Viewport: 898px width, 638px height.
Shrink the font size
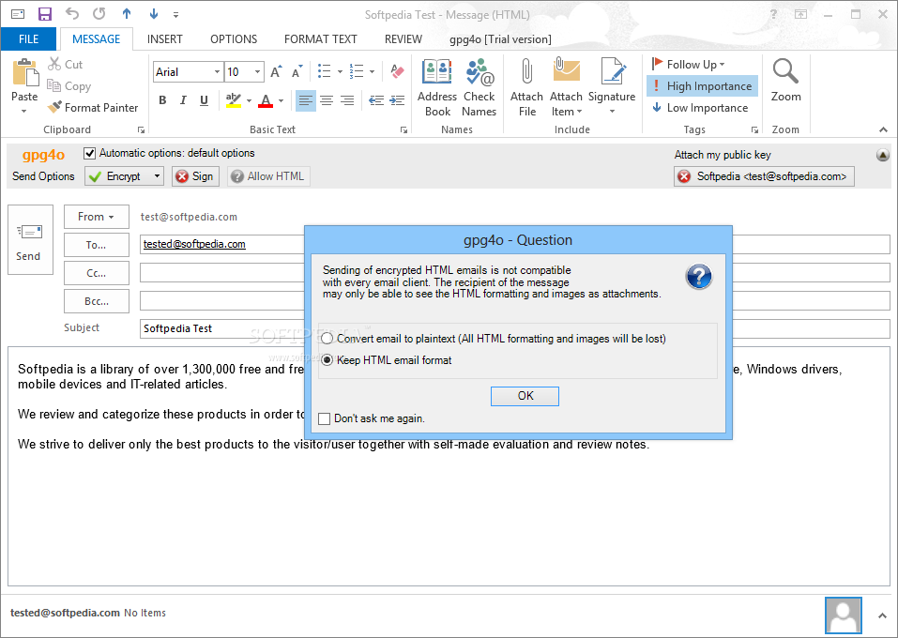297,71
